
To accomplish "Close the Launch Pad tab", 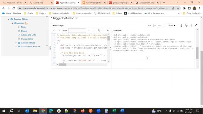I will [52, 3].
